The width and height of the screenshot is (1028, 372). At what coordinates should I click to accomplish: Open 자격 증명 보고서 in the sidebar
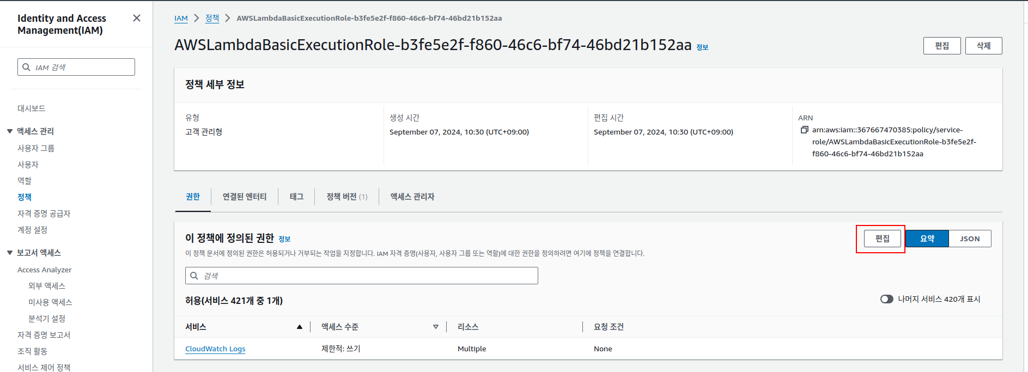pyautogui.click(x=44, y=335)
